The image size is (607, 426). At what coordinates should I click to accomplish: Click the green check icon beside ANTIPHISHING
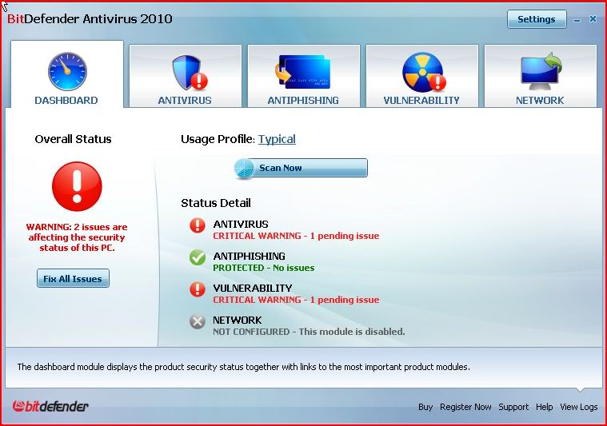pos(198,257)
